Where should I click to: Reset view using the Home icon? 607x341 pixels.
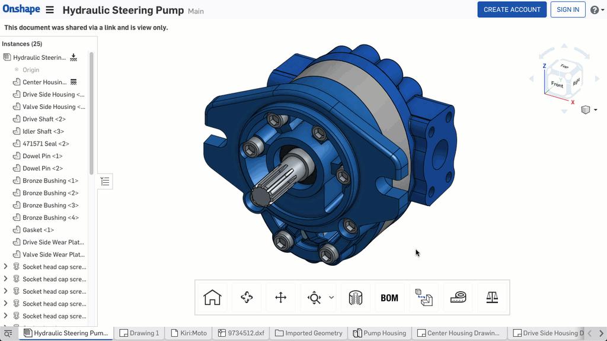[x=212, y=297]
